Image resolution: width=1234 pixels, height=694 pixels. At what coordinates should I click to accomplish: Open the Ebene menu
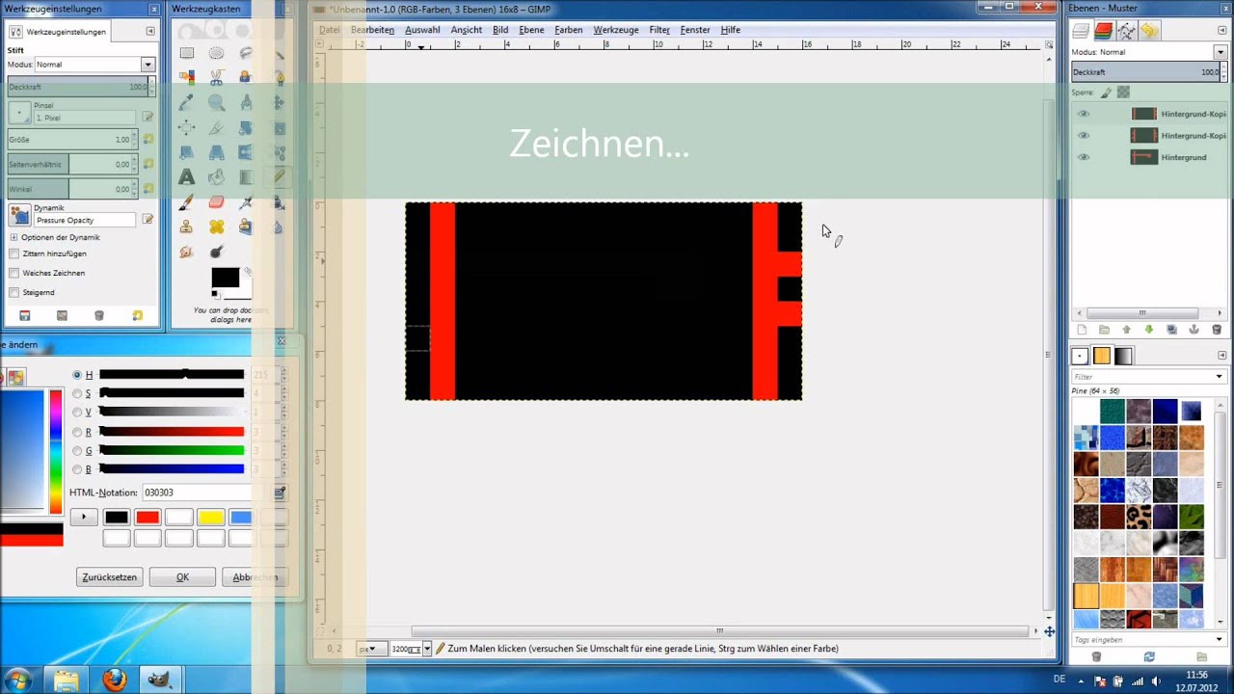coord(531,30)
